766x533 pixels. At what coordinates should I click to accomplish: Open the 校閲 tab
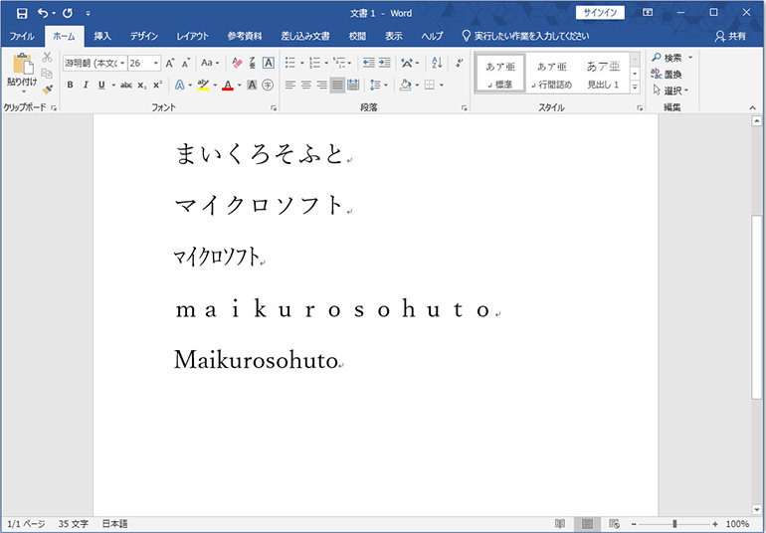[x=357, y=36]
